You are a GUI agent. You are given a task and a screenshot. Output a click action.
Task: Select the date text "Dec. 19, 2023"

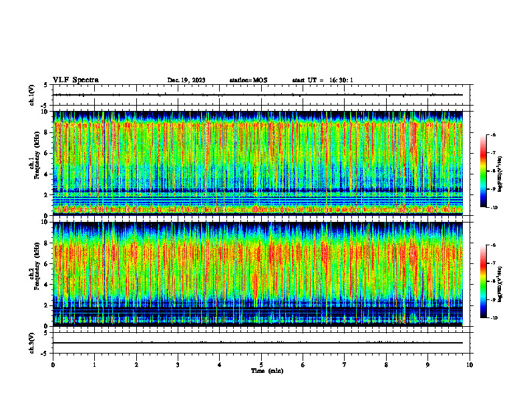(186, 80)
